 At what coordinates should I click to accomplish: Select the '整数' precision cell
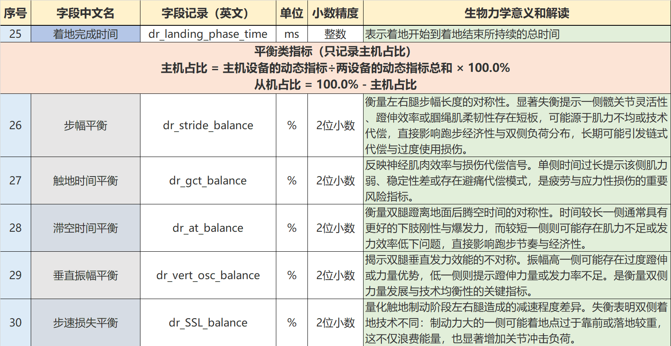tap(335, 34)
